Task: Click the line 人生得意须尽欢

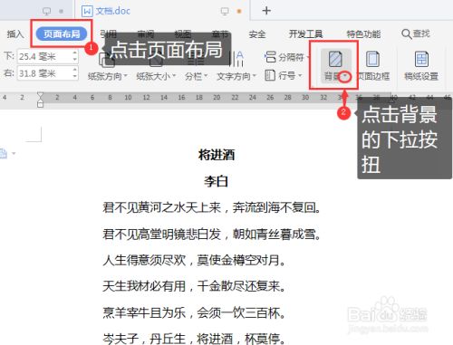Action: [194, 260]
